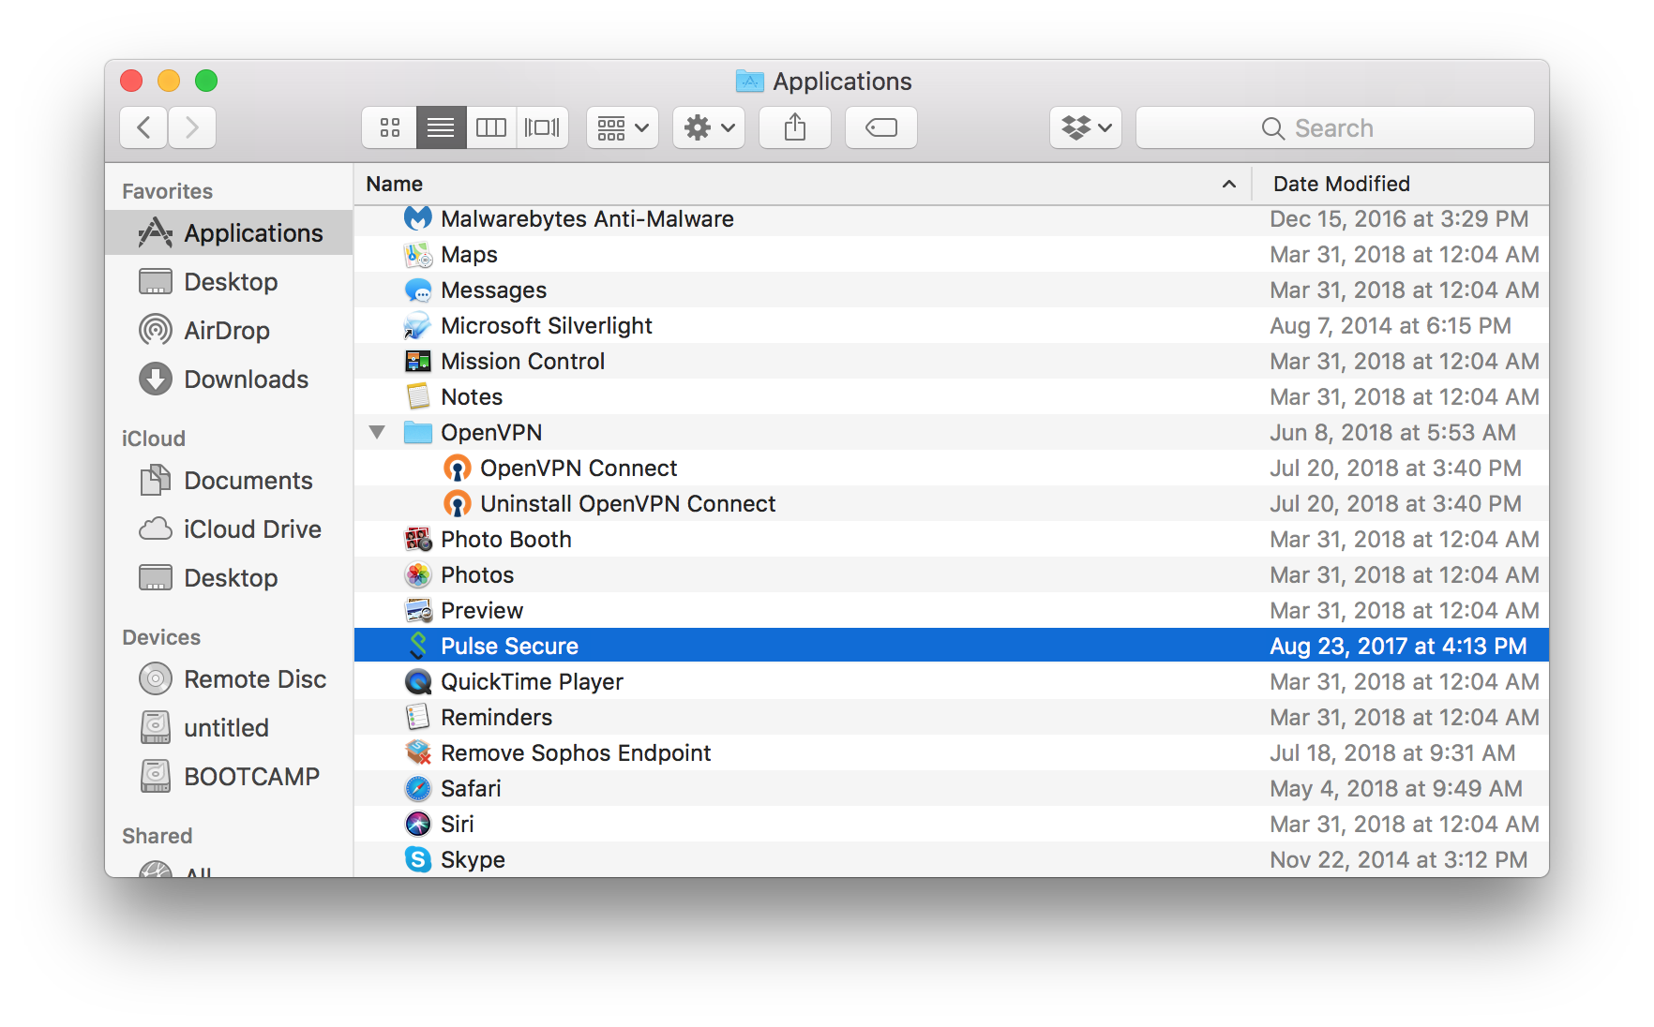The height and width of the screenshot is (1027, 1654).
Task: Sort by the Name column header
Action: pos(803,184)
